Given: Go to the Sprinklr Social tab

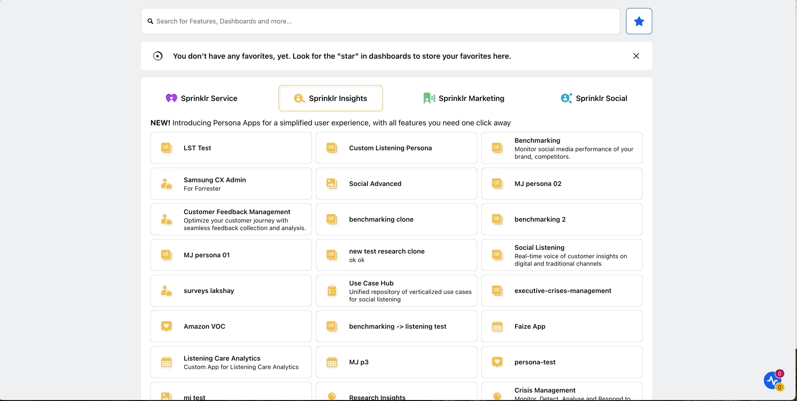Looking at the screenshot, I should tap(594, 98).
